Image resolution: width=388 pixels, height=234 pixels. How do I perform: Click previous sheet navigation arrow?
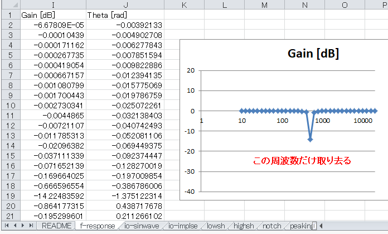click(15, 226)
